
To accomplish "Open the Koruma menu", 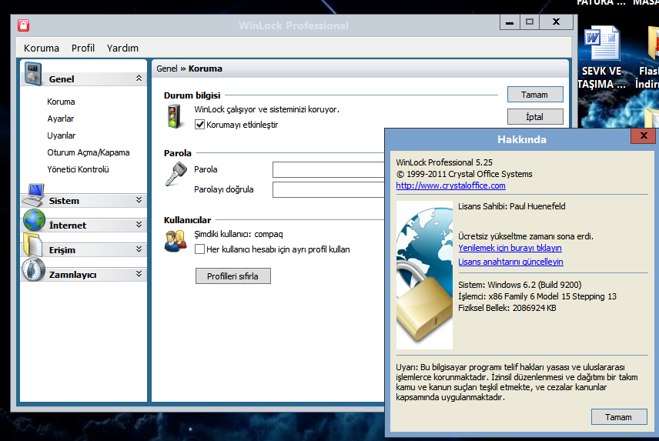I will point(42,48).
